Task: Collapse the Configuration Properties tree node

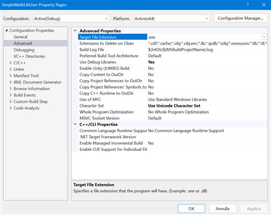Action: click(6, 30)
